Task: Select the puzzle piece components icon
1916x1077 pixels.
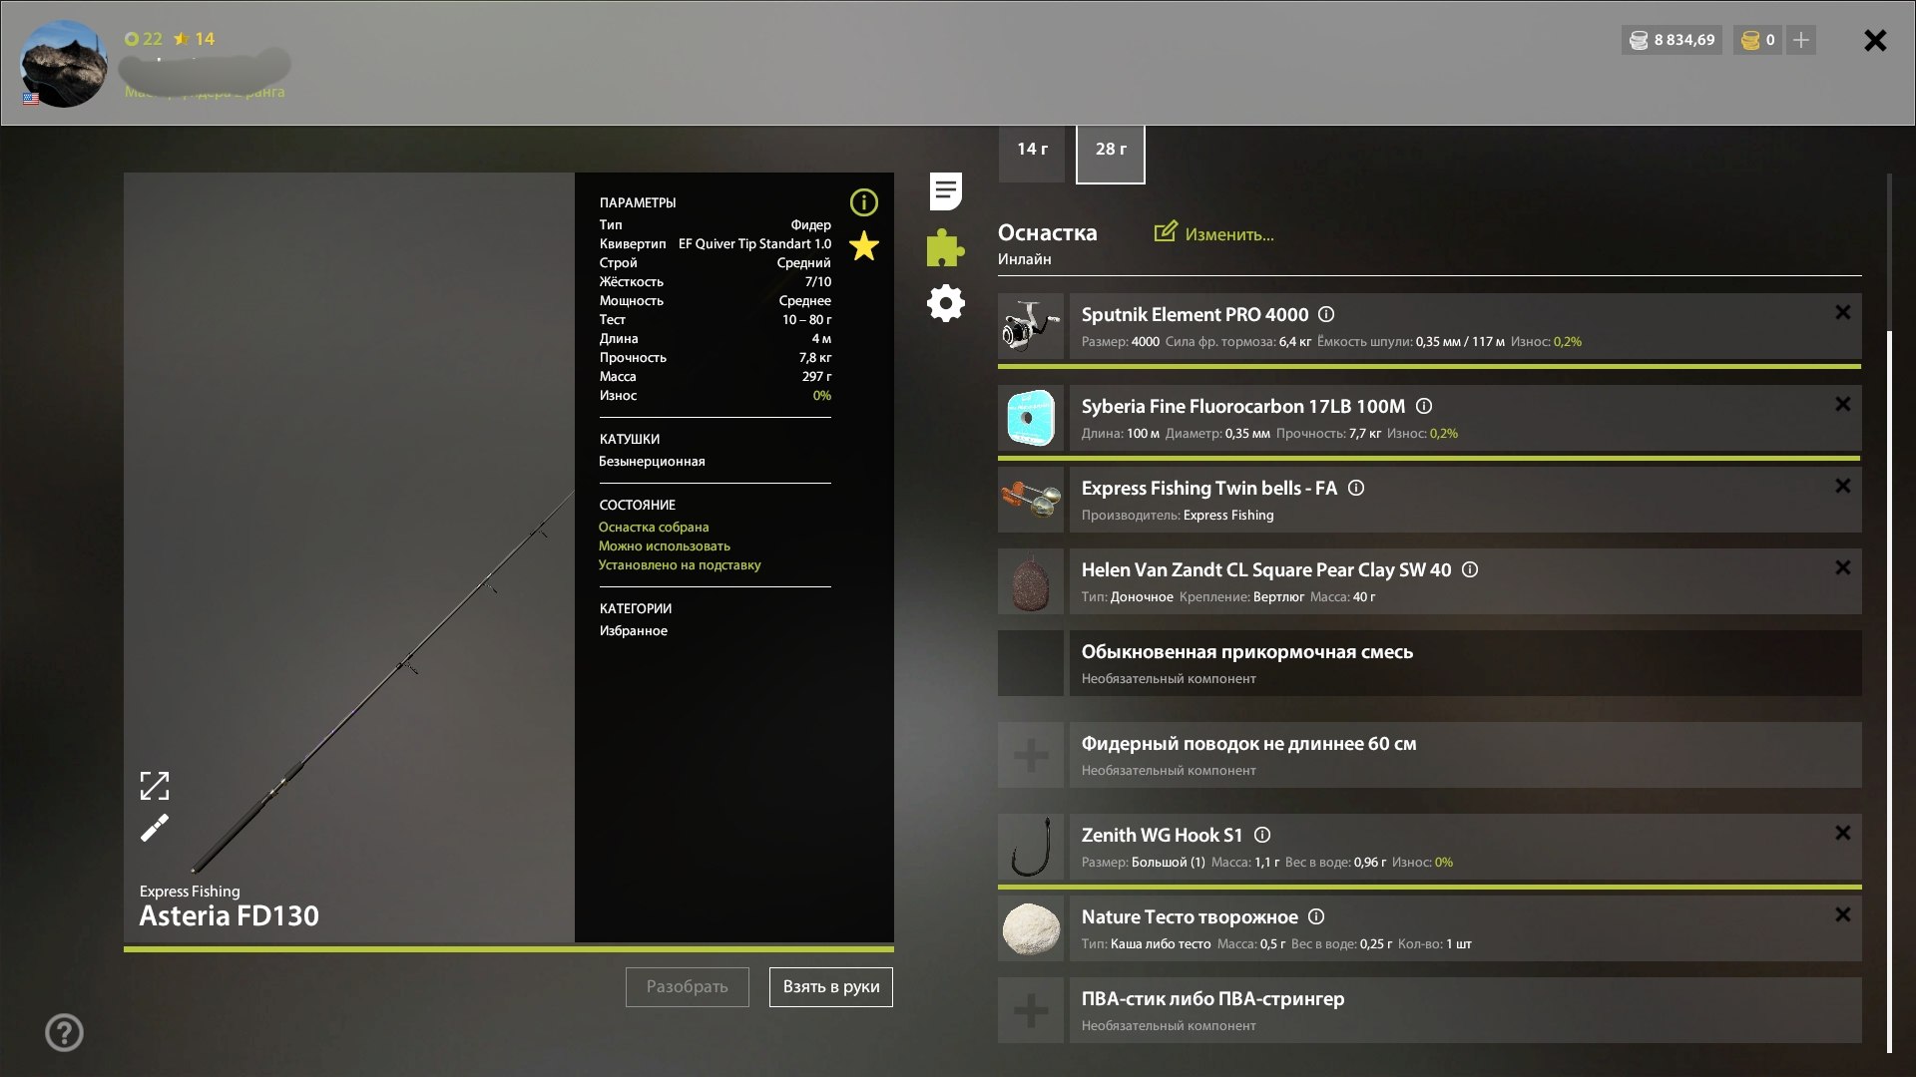Action: point(944,248)
